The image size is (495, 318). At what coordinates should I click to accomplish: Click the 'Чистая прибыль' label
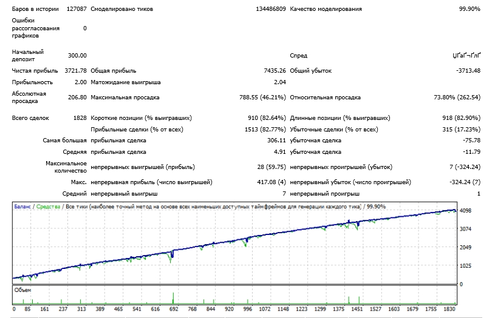pyautogui.click(x=35, y=70)
